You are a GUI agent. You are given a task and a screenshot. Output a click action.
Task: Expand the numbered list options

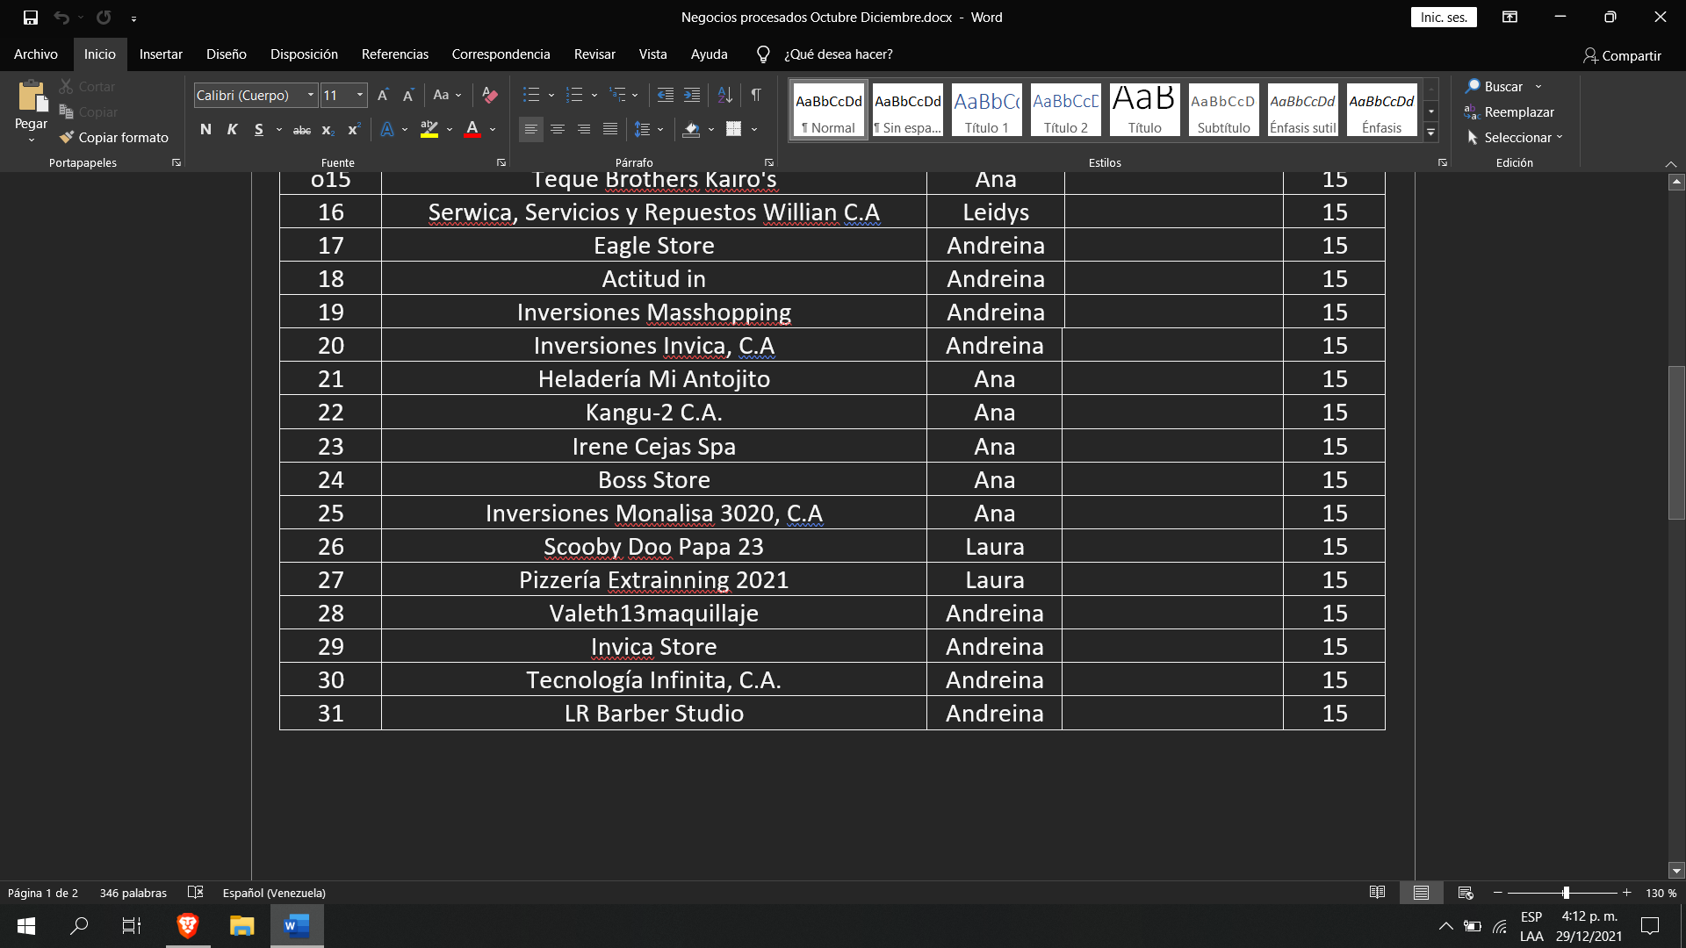point(594,95)
